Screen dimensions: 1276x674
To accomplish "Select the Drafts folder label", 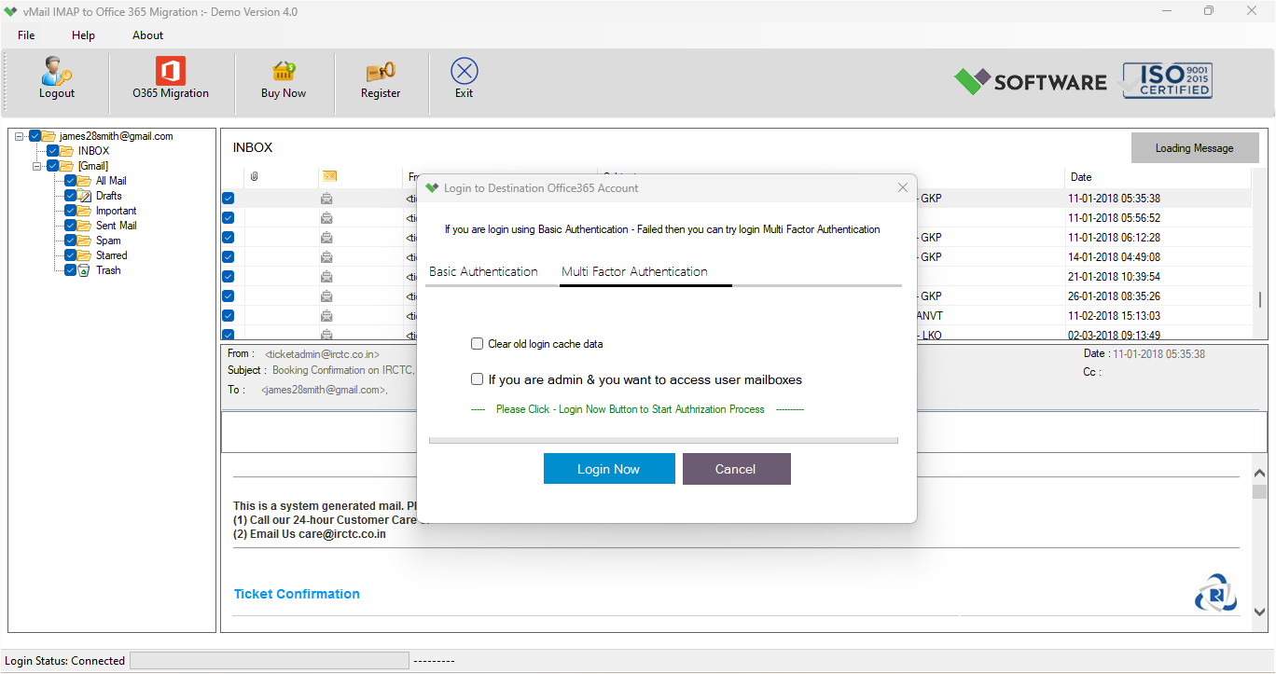I will click(109, 196).
